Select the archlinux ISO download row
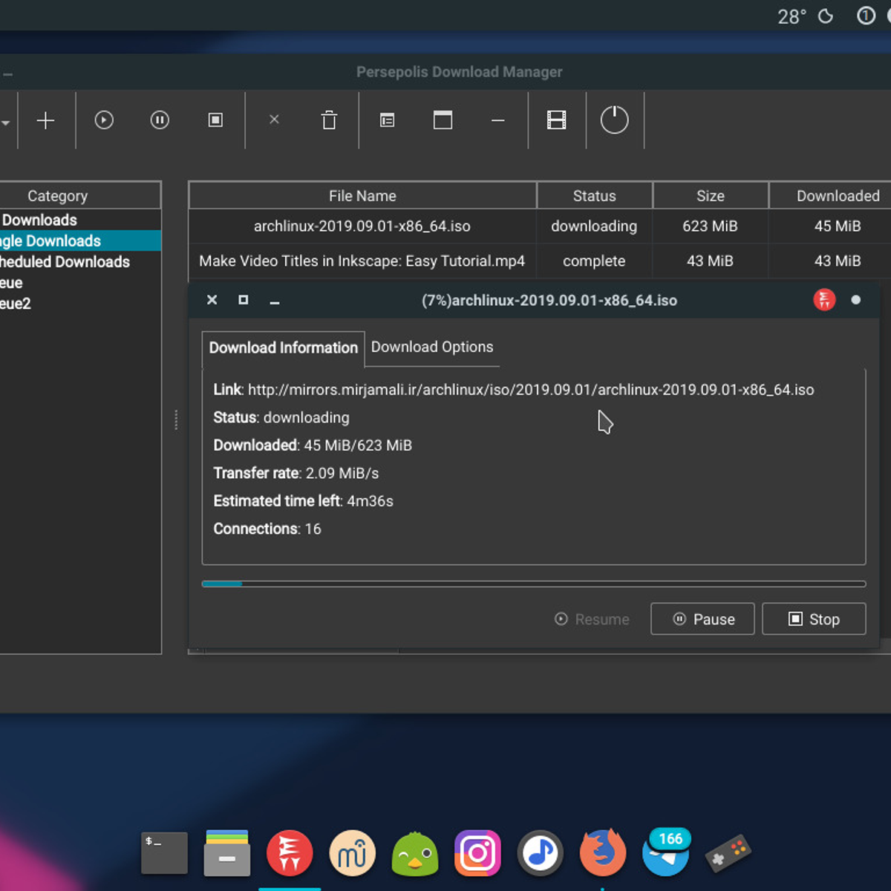 [362, 226]
